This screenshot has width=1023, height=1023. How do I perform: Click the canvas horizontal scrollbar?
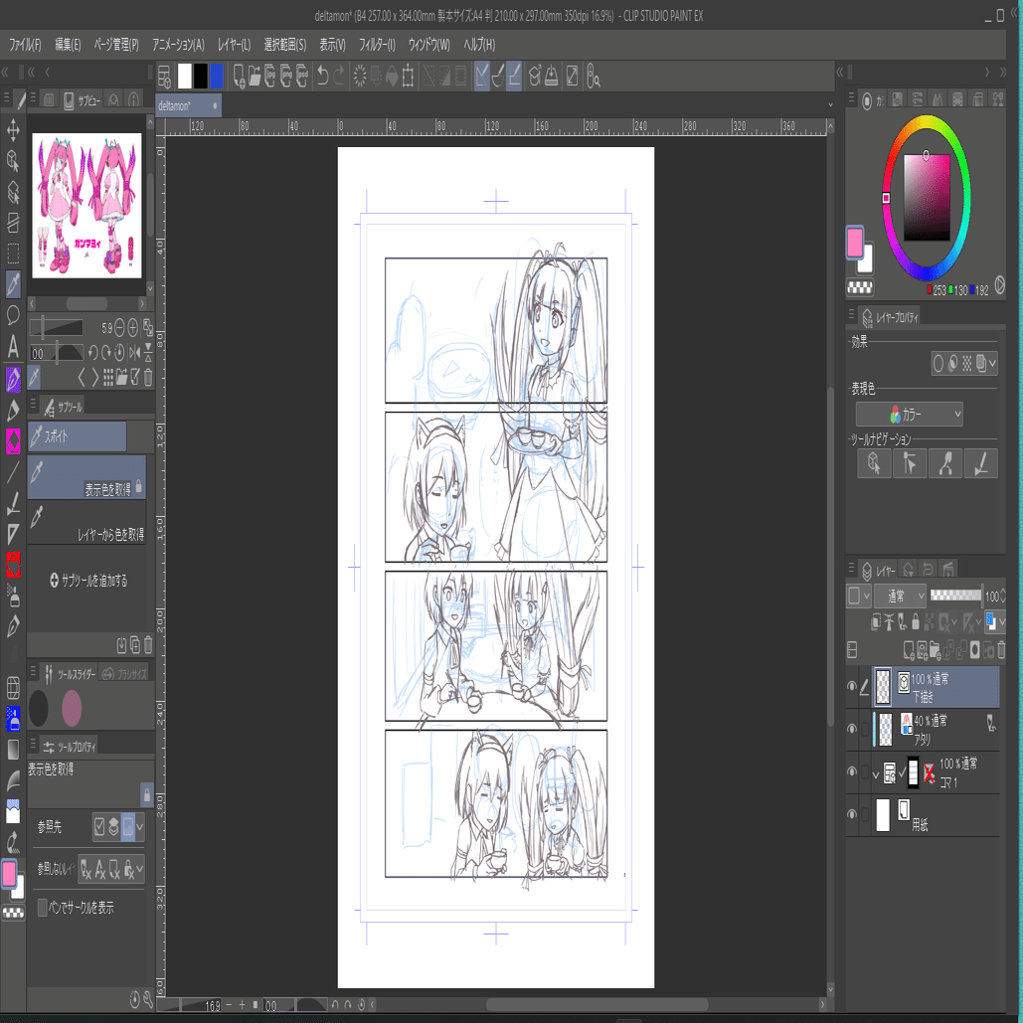[597, 1005]
